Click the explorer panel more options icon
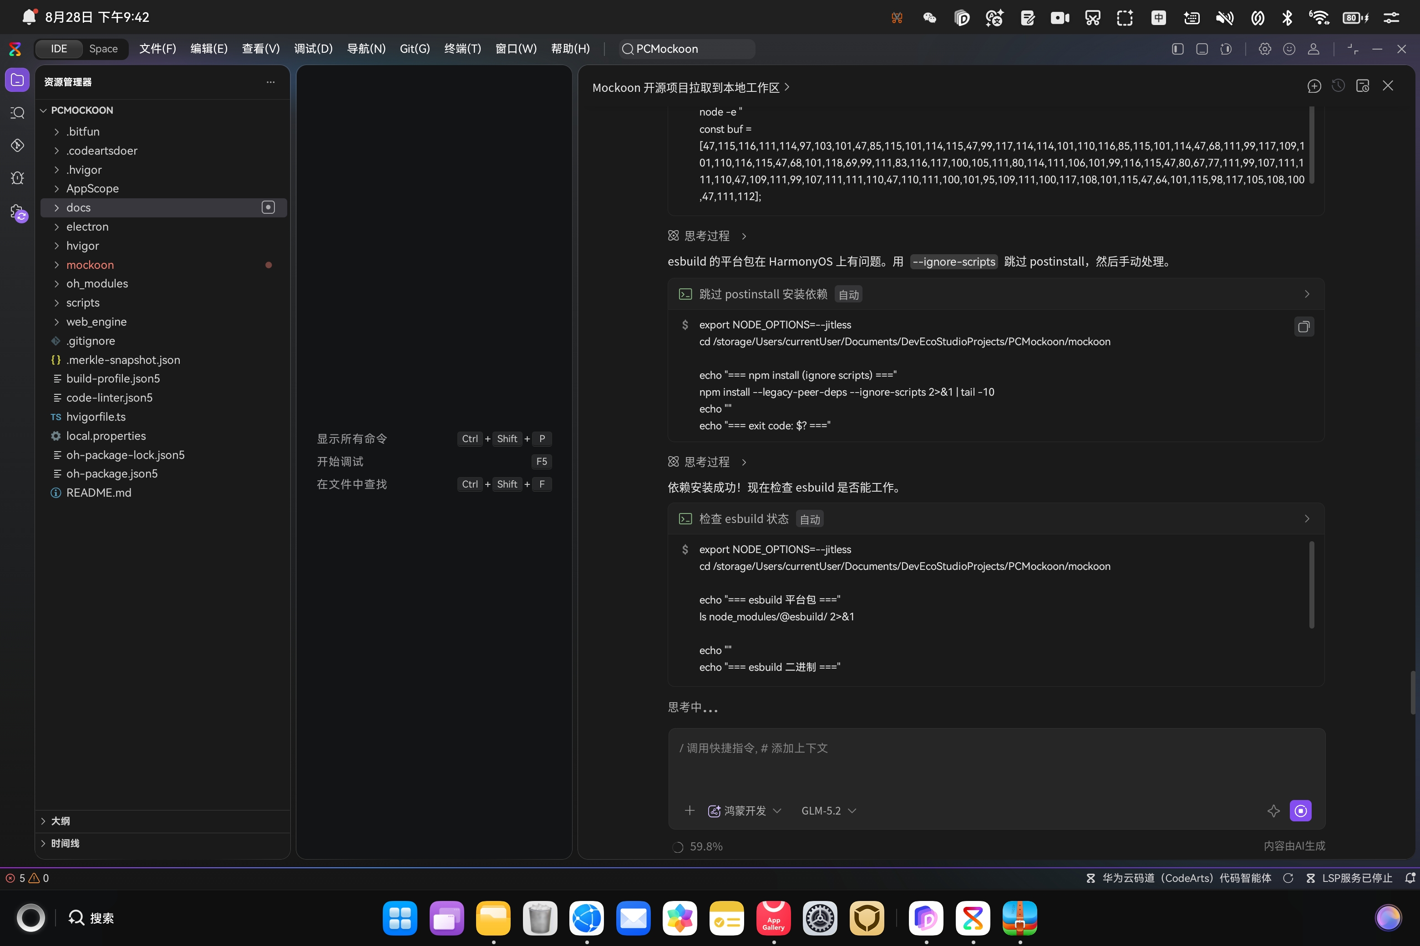1420x946 pixels. click(270, 82)
